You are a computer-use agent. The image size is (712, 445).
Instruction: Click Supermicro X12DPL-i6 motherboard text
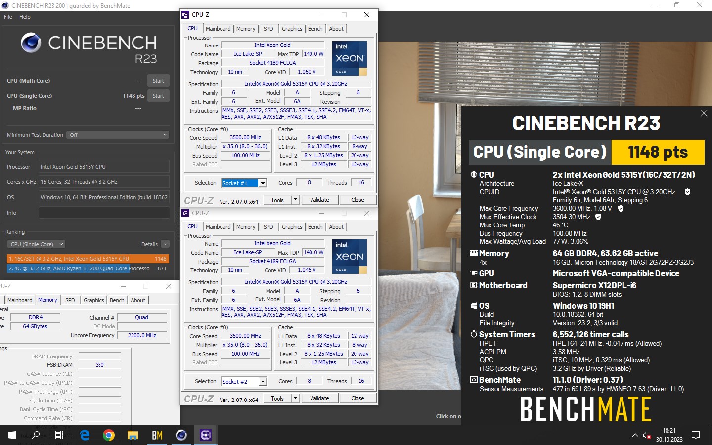pyautogui.click(x=594, y=285)
